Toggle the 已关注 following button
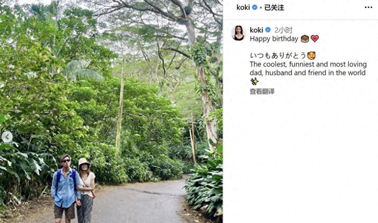 click(x=274, y=8)
